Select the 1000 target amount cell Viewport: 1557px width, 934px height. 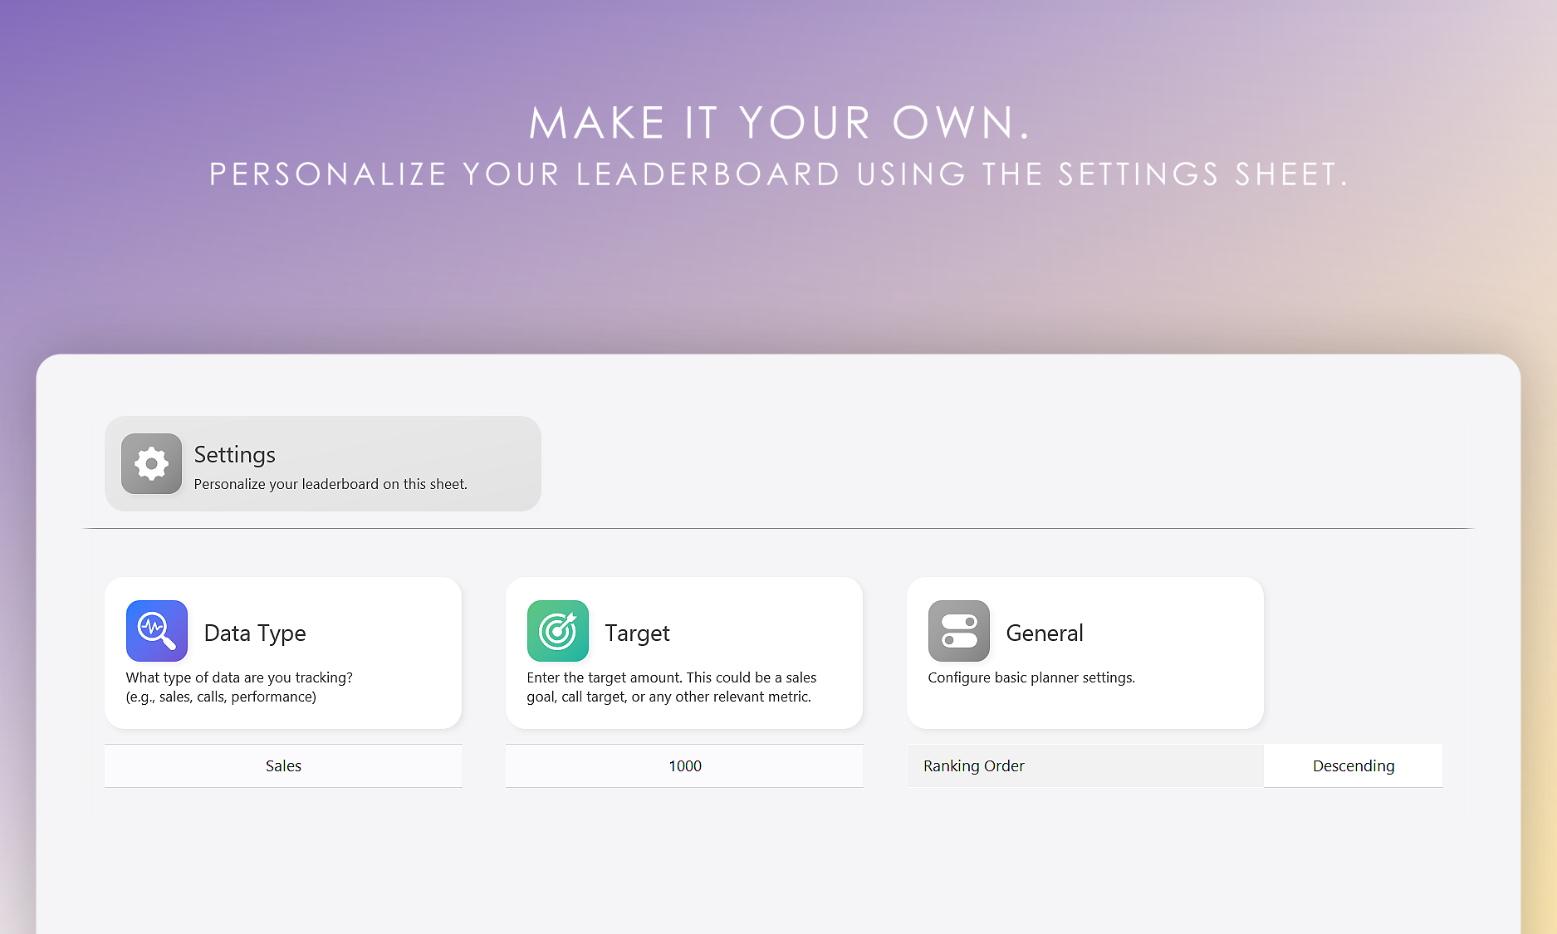coord(684,765)
